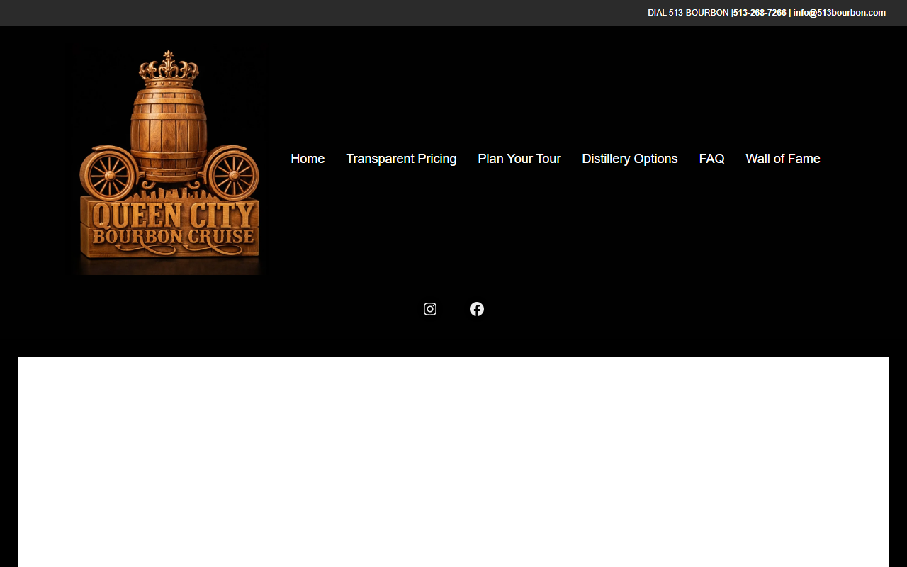
Task: Go to the Home page
Action: [x=308, y=159]
